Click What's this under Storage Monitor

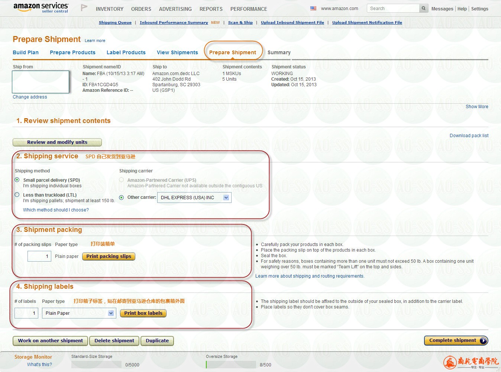(x=39, y=365)
